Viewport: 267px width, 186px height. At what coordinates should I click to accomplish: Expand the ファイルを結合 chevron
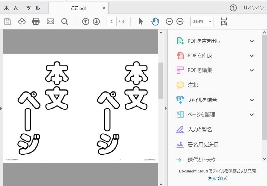click(x=252, y=100)
